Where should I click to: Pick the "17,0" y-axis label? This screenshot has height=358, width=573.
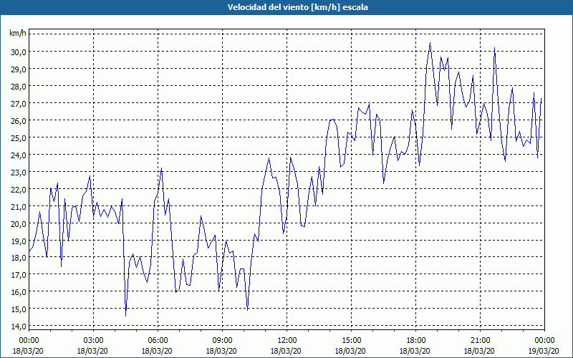[x=19, y=275]
